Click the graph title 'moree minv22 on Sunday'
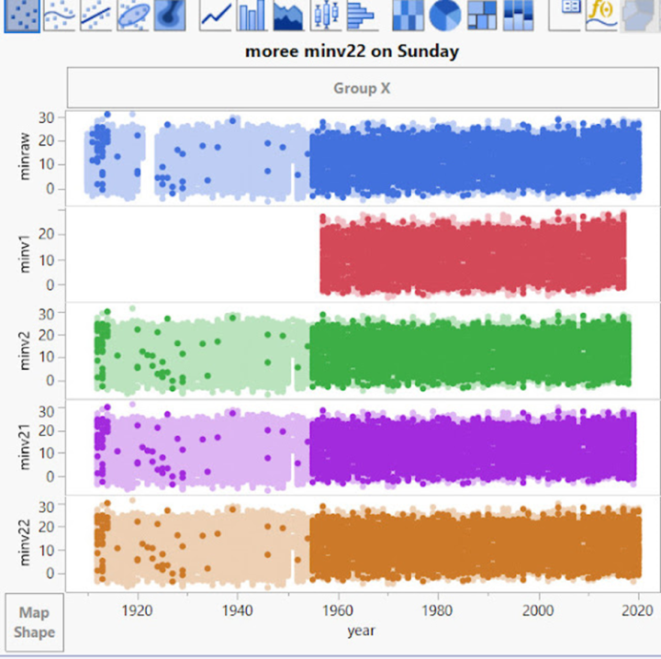Image resolution: width=661 pixels, height=659 pixels. 352,51
